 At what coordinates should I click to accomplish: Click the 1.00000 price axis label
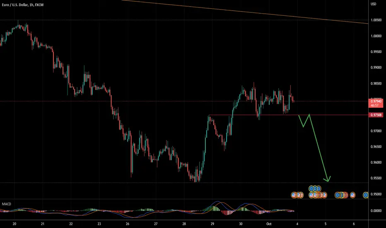(376, 36)
